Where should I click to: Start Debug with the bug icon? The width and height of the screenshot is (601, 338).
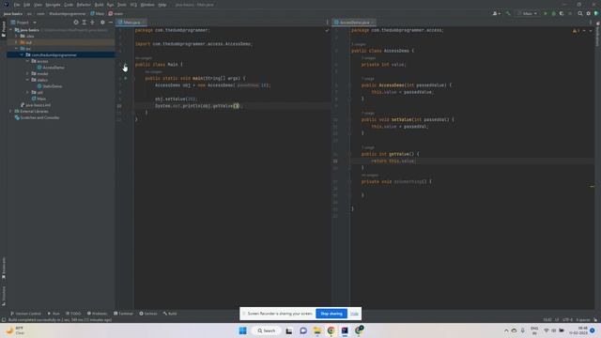pyautogui.click(x=553, y=13)
